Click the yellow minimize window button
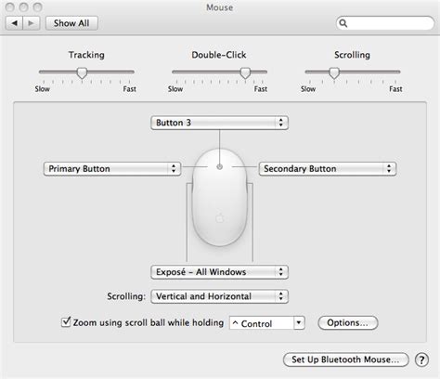This screenshot has height=379, width=440. click(x=24, y=7)
